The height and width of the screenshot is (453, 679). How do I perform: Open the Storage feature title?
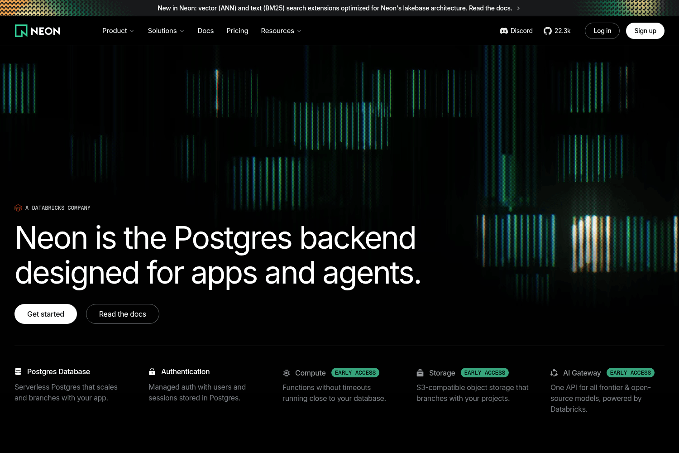[x=442, y=373]
